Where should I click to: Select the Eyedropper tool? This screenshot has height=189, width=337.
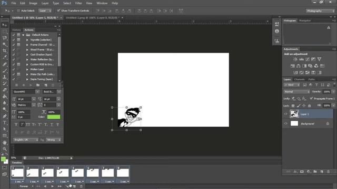pyautogui.click(x=5, y=57)
